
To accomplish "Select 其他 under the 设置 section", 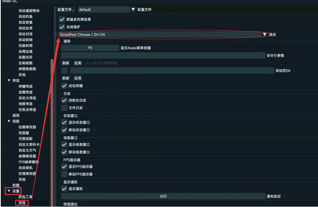I will [x=22, y=203].
